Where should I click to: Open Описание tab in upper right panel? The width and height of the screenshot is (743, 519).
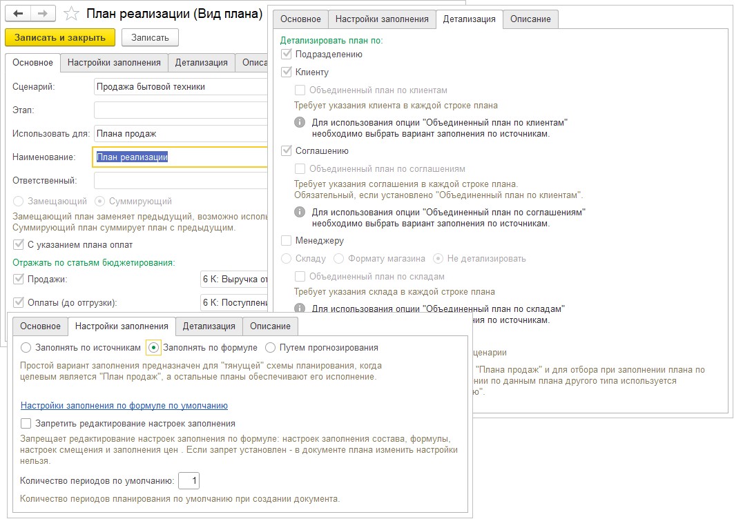(x=530, y=19)
